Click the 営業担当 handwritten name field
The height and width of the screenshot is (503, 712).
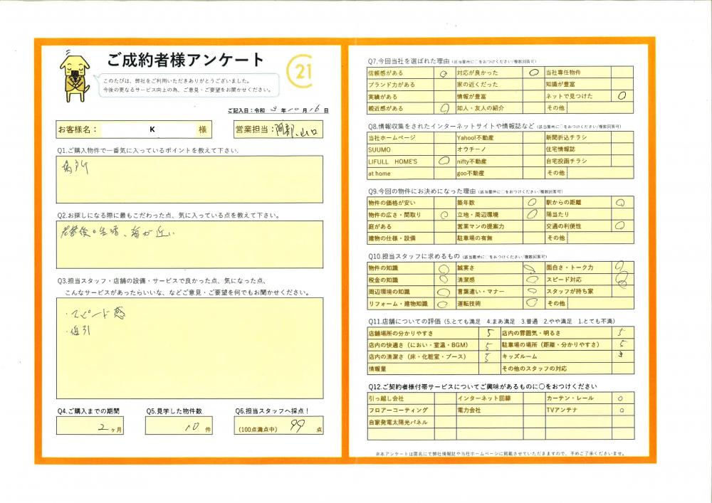pyautogui.click(x=298, y=130)
